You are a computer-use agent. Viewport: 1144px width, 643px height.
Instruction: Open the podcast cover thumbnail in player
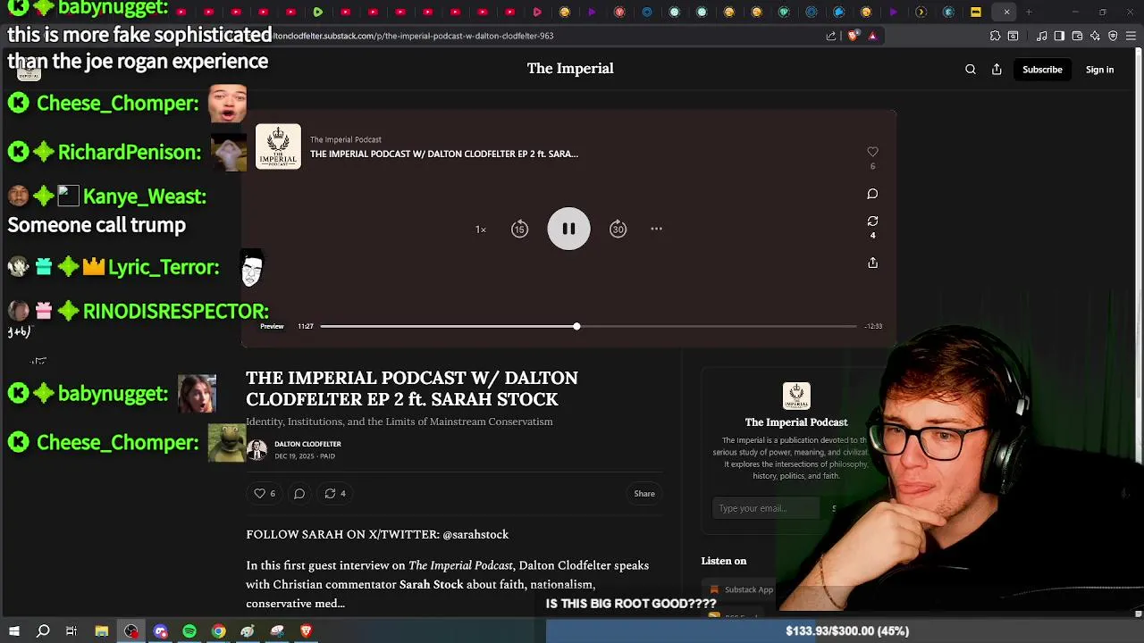click(x=278, y=146)
